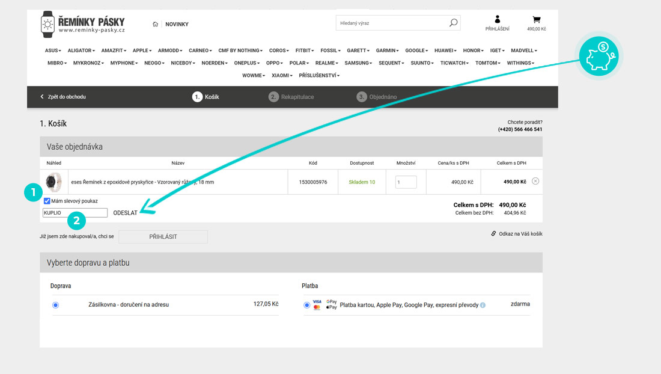Open the Přihlášení user account icon
This screenshot has height=374, width=661.
coord(497,20)
